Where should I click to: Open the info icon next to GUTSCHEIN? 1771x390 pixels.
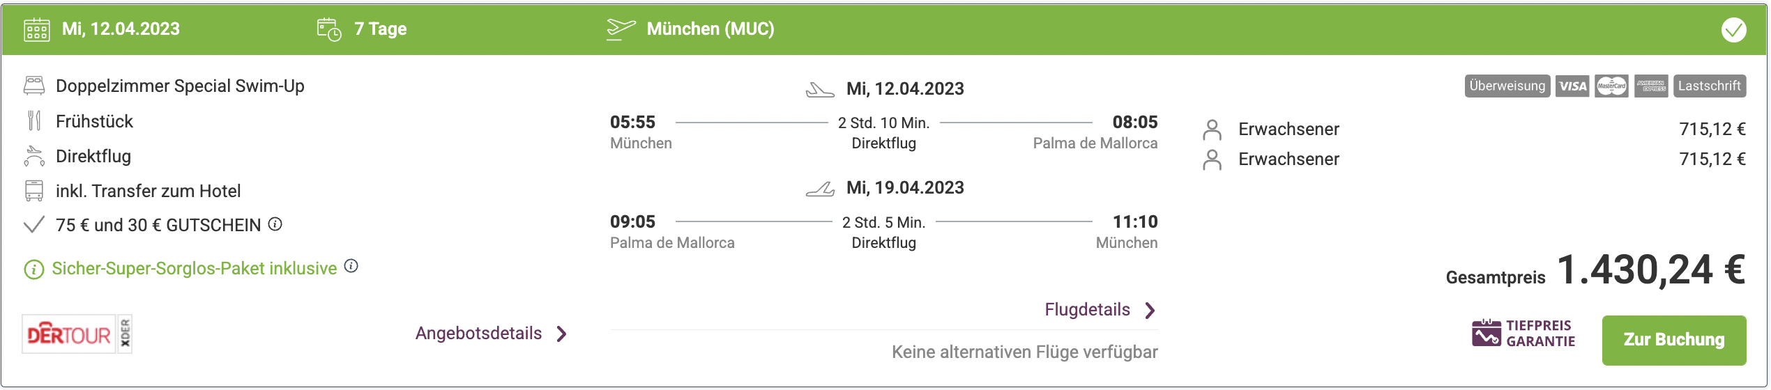click(x=275, y=224)
